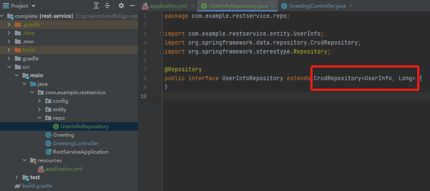Click the module icon beside complete [rest-service]

click(11, 16)
